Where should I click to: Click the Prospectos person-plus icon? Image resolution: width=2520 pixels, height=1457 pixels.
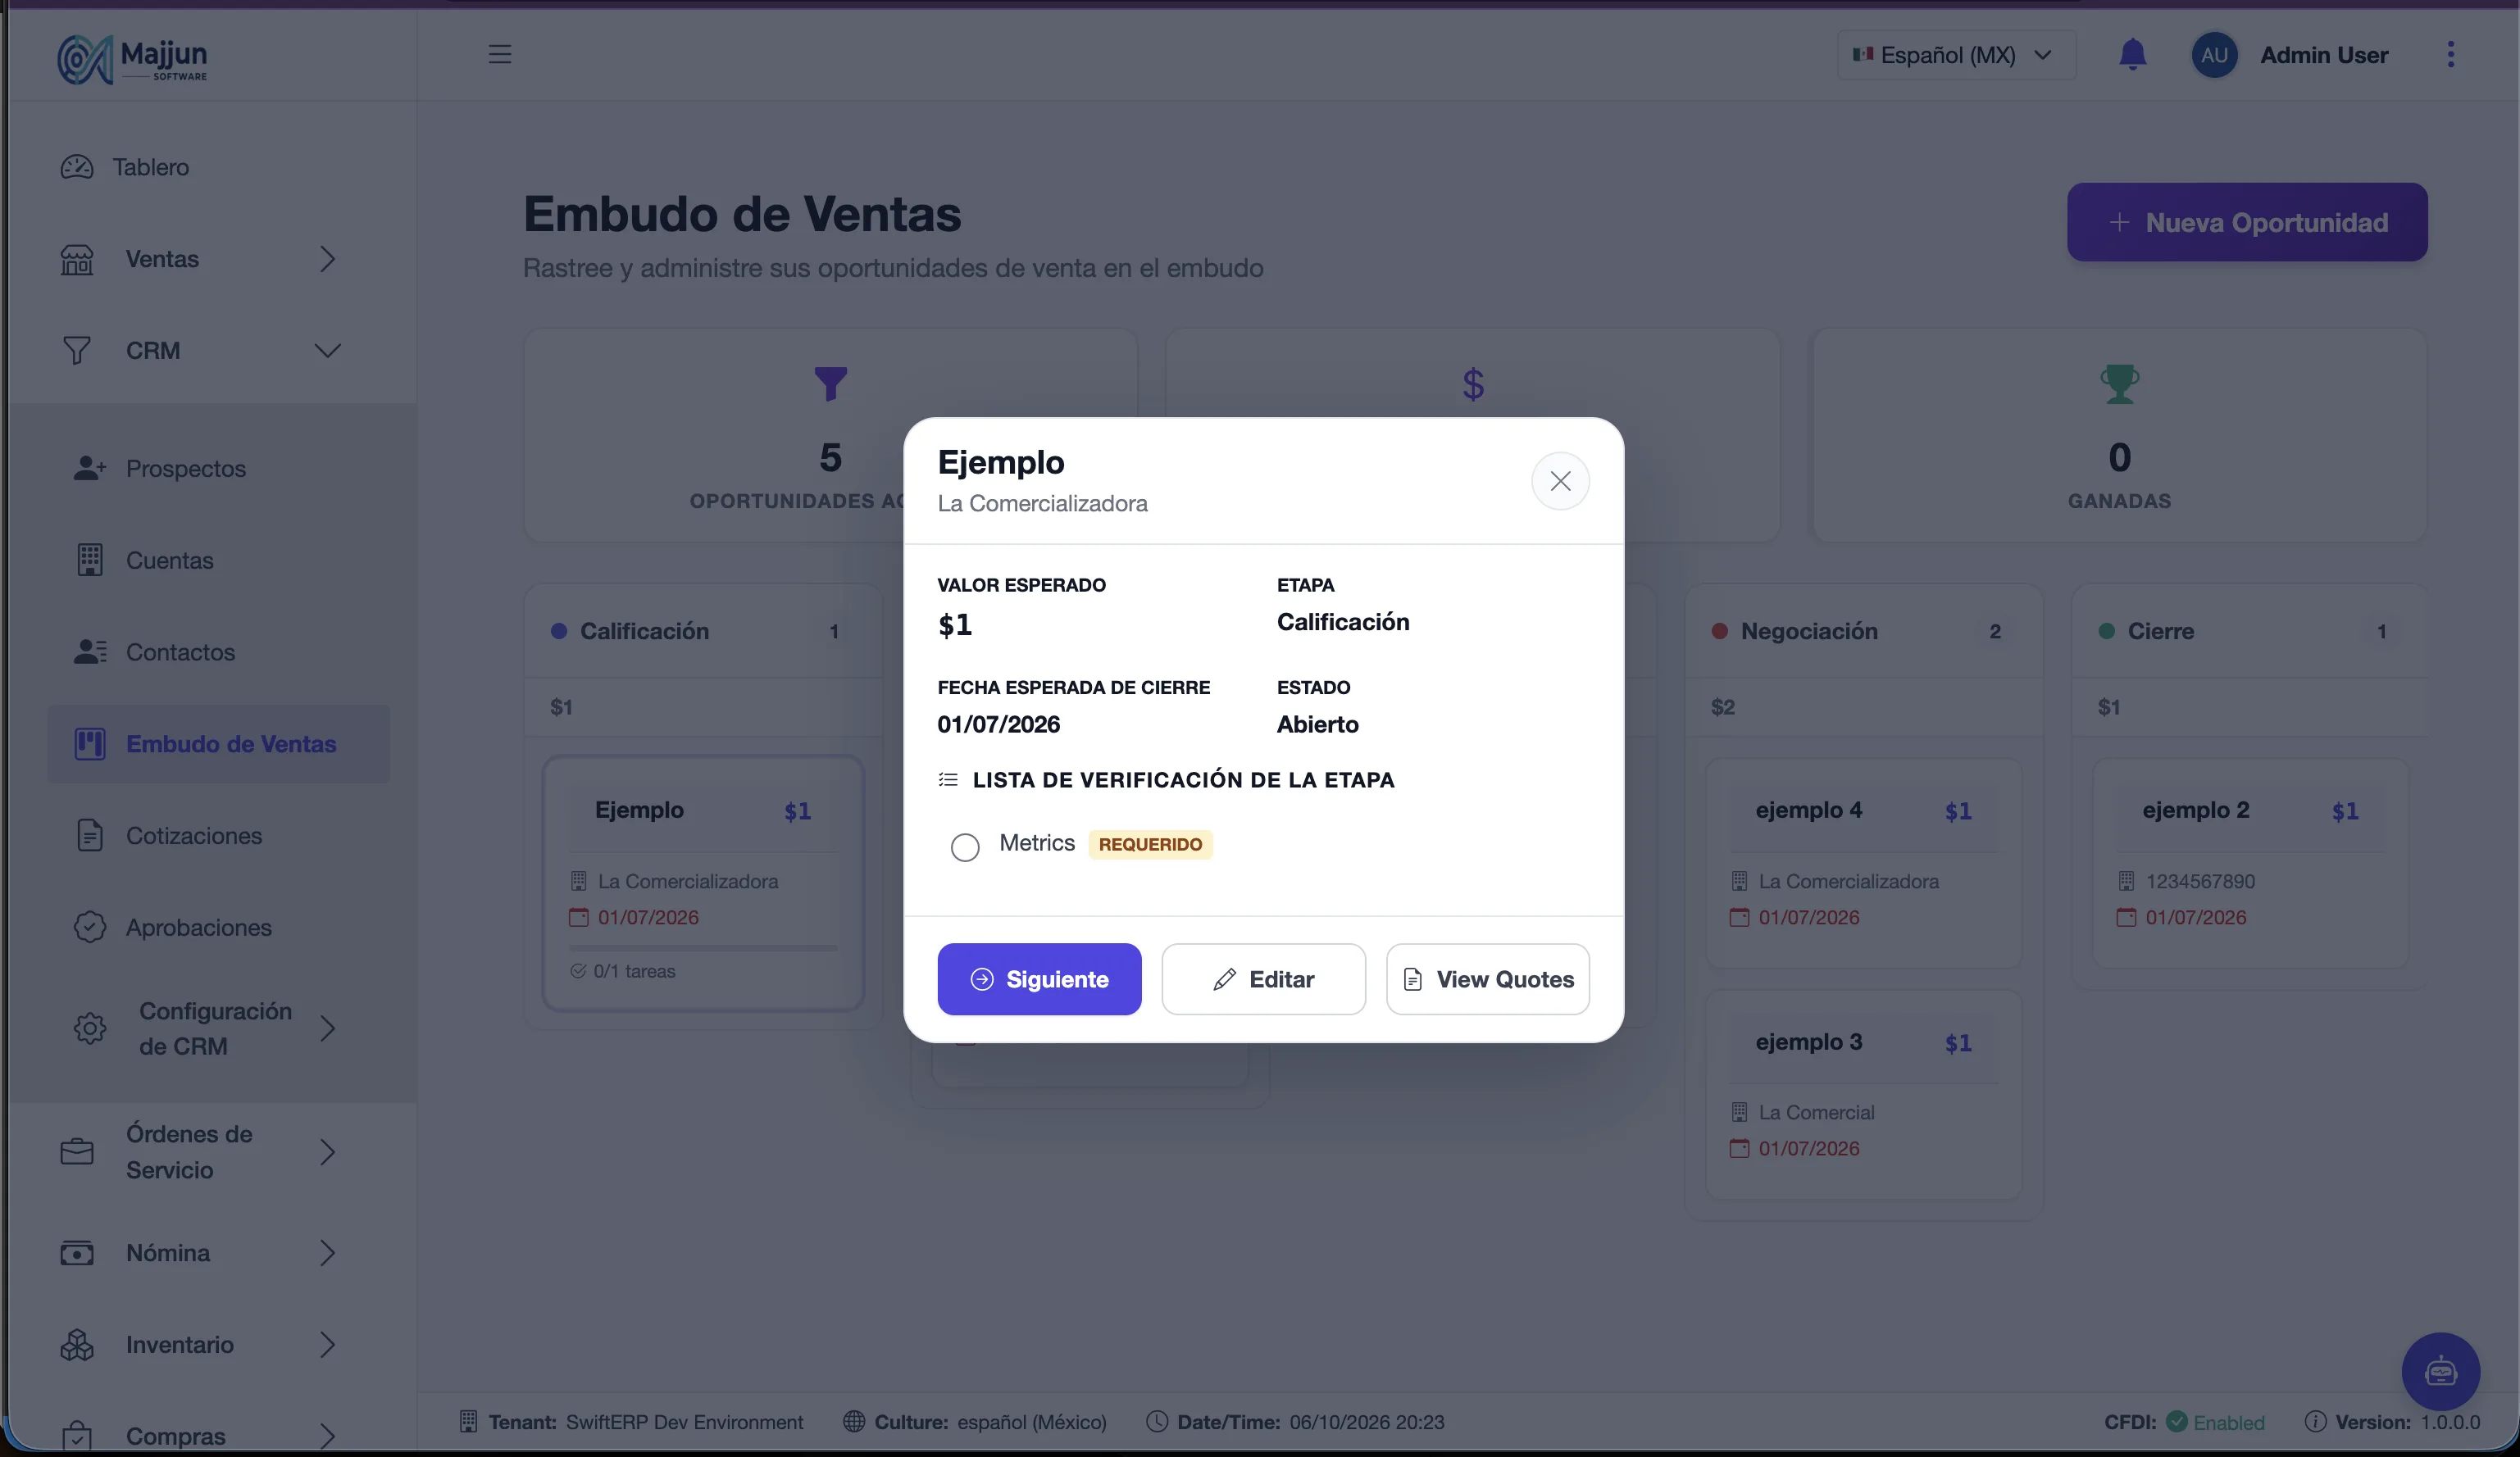(90, 468)
